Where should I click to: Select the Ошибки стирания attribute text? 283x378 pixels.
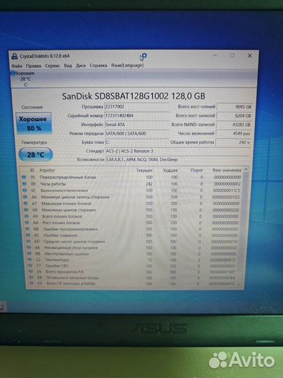click(60, 235)
